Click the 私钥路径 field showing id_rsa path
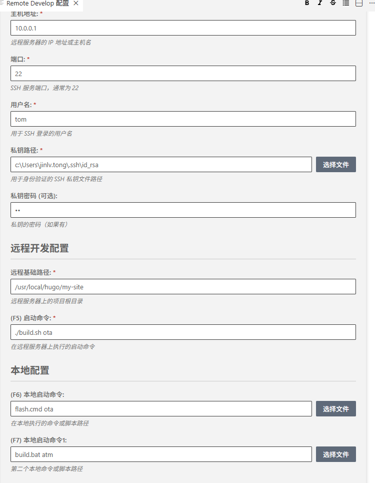375x483 pixels. (160, 164)
